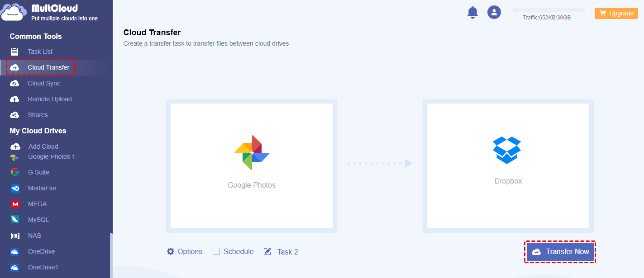The image size is (644, 278).
Task: Click the Google Photos pinwheel logo in source box
Action: [x=252, y=152]
